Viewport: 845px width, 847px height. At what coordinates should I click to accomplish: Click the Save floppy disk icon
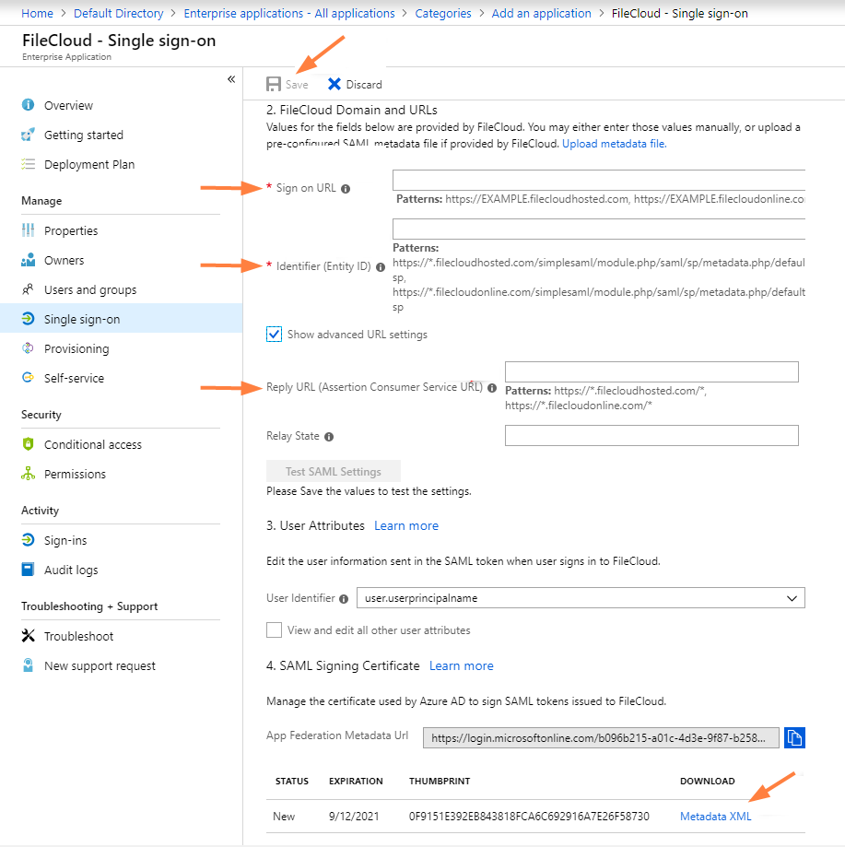coord(274,84)
